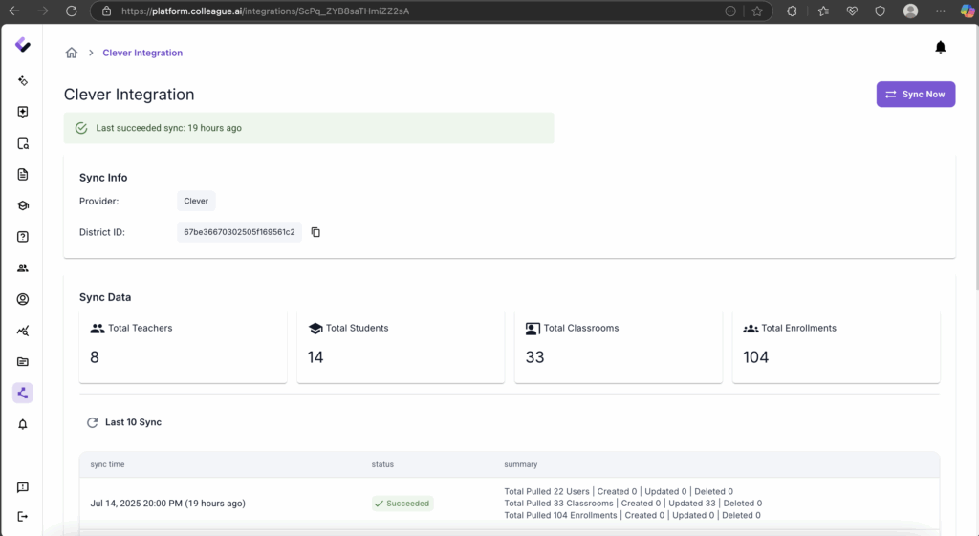Open the account profile sidebar icon

(23, 299)
